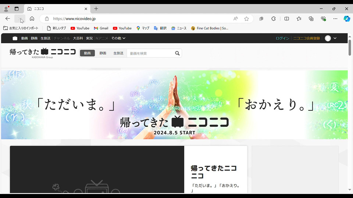Image resolution: width=353 pixels, height=198 pixels.
Task: Switch search to 静画 tab
Action: click(x=103, y=53)
